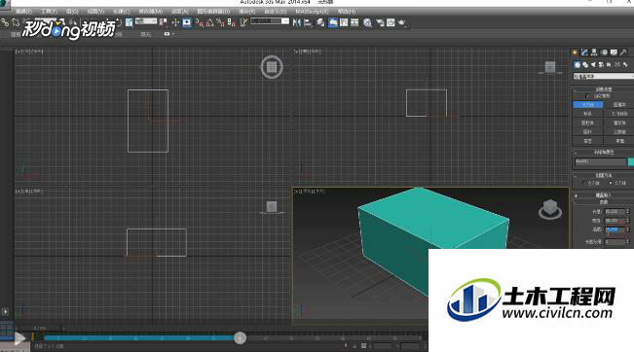The height and width of the screenshot is (352, 634).
Task: Toggle the Graphite ribbon display
Action: coord(333,22)
